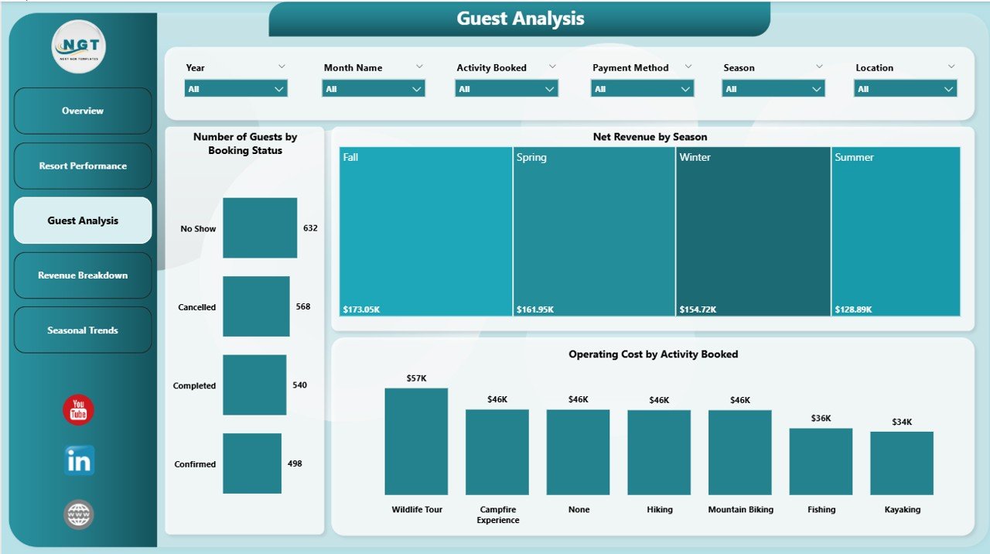Select the Fall treemap tile
Viewport: 990px width, 554px height.
coord(425,232)
